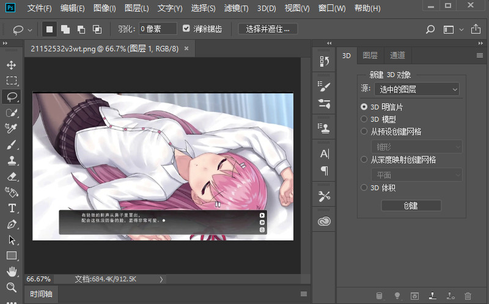Select the 3D 明信片 radio option
Image resolution: width=489 pixels, height=304 pixels.
pyautogui.click(x=364, y=107)
